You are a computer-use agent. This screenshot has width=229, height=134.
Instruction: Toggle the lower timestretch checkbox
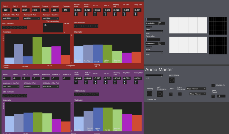pos(160,43)
